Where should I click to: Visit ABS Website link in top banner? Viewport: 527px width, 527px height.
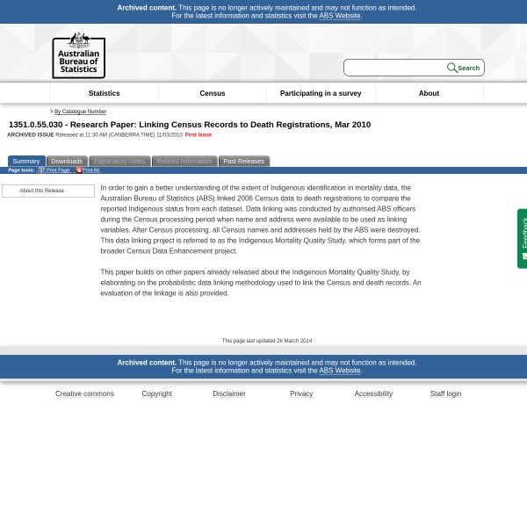pos(339,16)
